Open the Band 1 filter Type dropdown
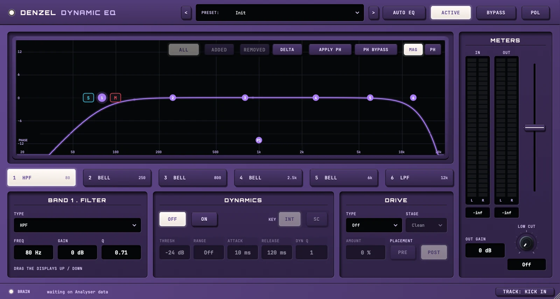Image resolution: width=560 pixels, height=299 pixels. coord(77,225)
